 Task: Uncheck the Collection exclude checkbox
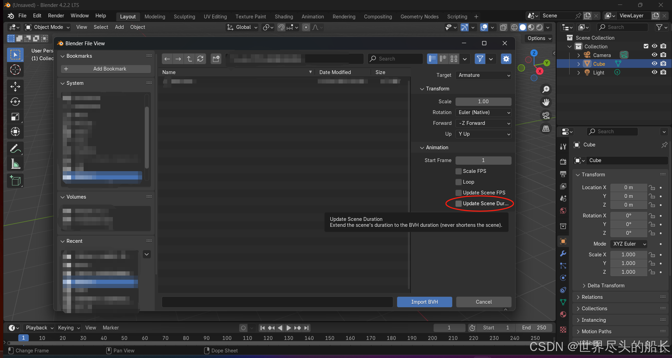pyautogui.click(x=646, y=46)
